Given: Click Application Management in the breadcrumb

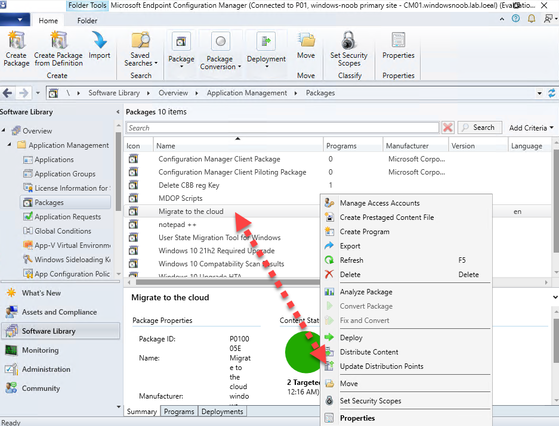Looking at the screenshot, I should pos(247,93).
